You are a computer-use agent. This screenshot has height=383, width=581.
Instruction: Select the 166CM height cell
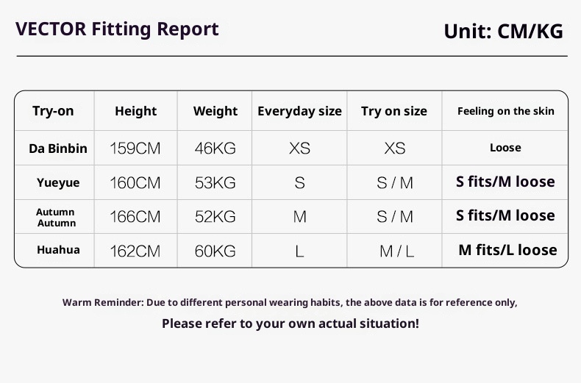tap(135, 217)
